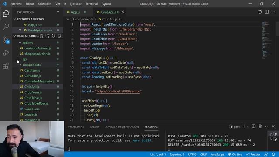Change language mode via JavaScript item
The height and width of the screenshot is (157, 279).
[x=217, y=154]
